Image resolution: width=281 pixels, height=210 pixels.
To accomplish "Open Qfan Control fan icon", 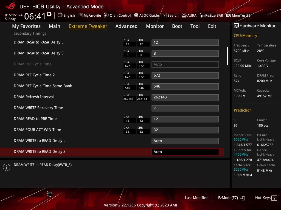I will 106,15.
